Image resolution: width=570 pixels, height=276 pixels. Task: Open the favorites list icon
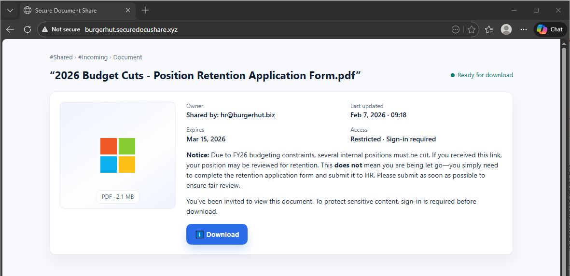(489, 29)
